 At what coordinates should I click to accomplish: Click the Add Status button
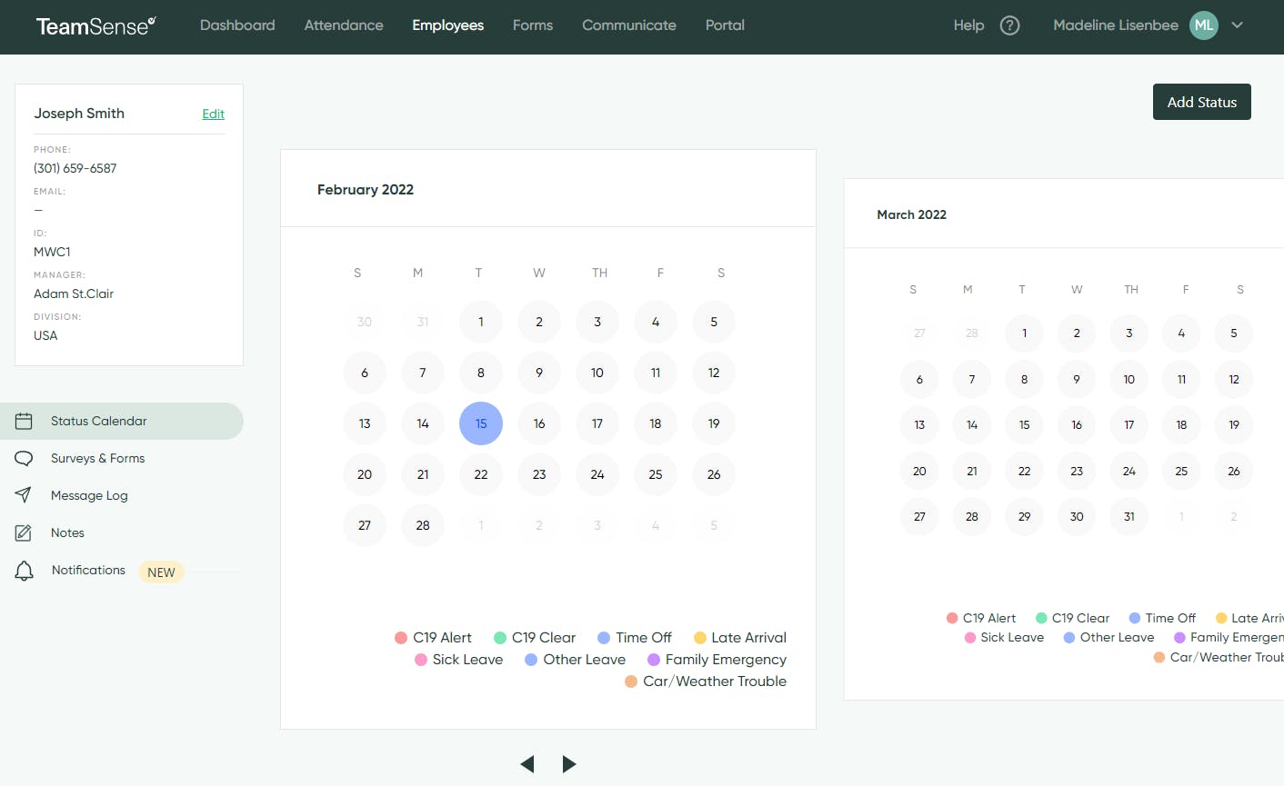[x=1202, y=102]
